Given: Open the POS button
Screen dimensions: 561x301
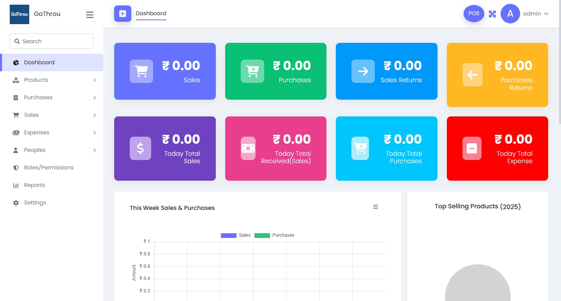Looking at the screenshot, I should (x=474, y=14).
